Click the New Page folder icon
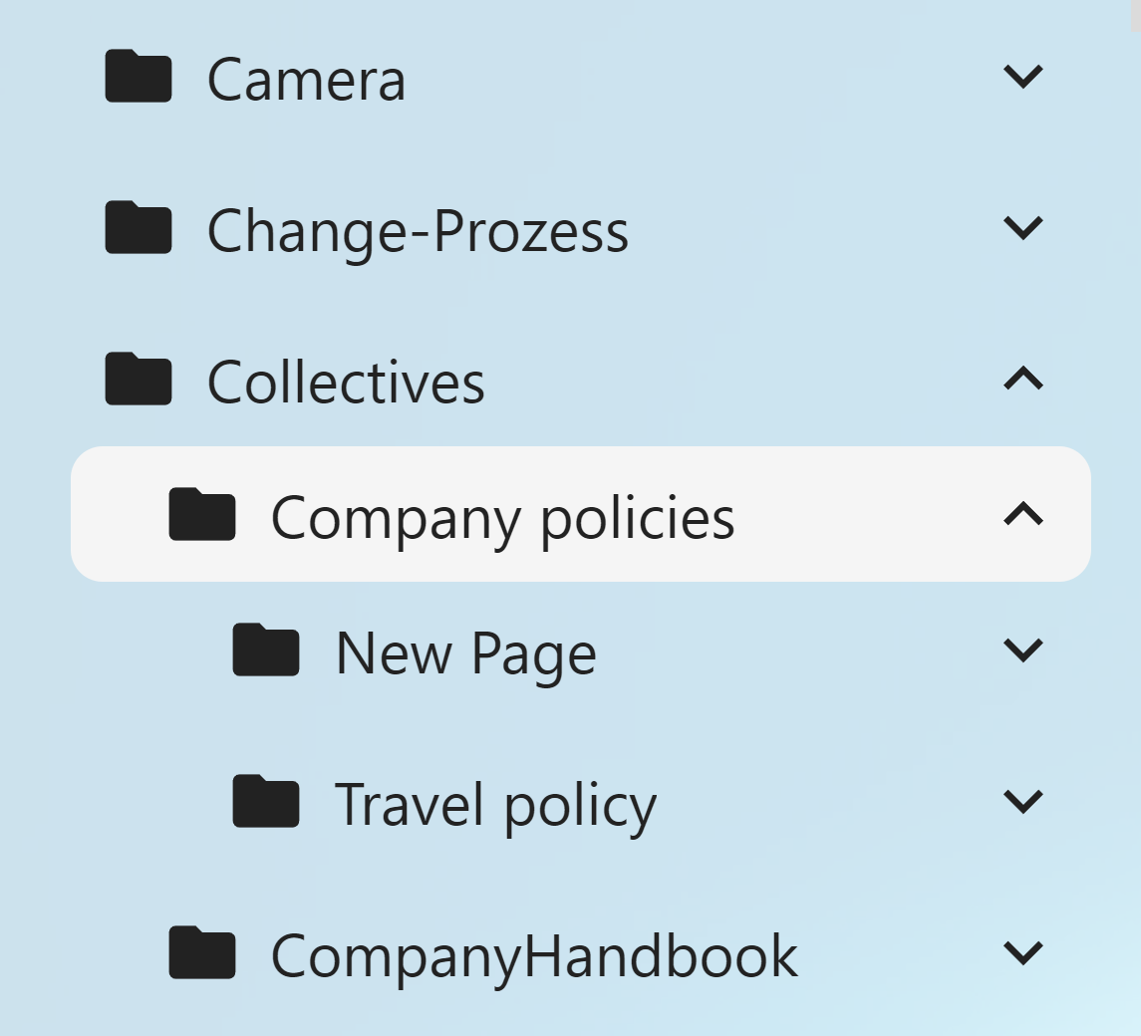 click(x=266, y=649)
